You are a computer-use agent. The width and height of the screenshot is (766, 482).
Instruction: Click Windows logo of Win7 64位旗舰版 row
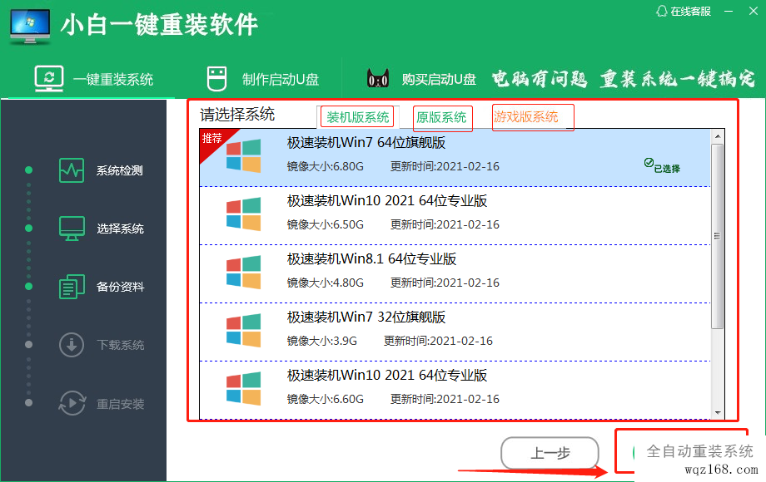(x=243, y=156)
